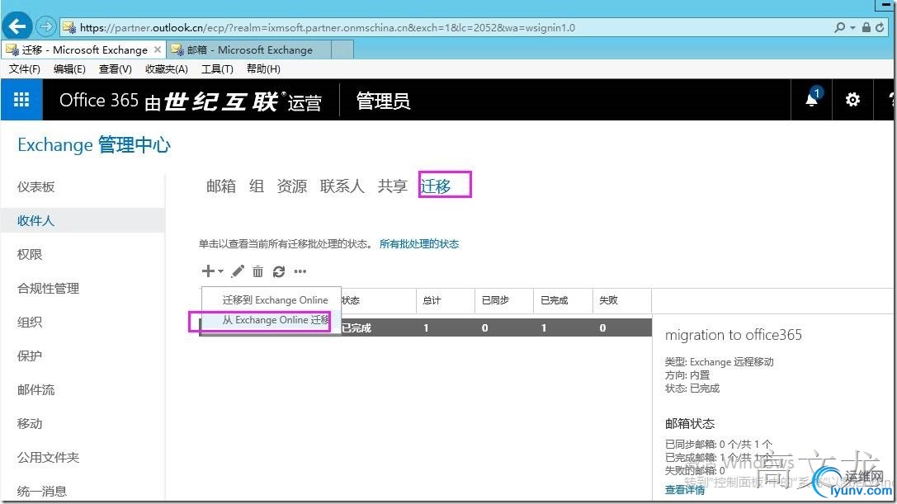
Task: Open the notifications bell
Action: (x=812, y=100)
